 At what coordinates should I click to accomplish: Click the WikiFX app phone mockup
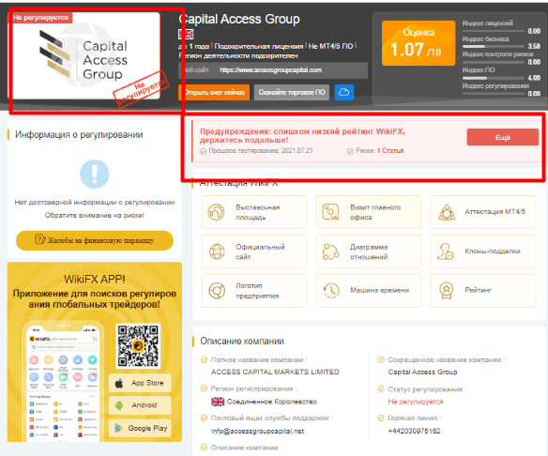pos(63,381)
